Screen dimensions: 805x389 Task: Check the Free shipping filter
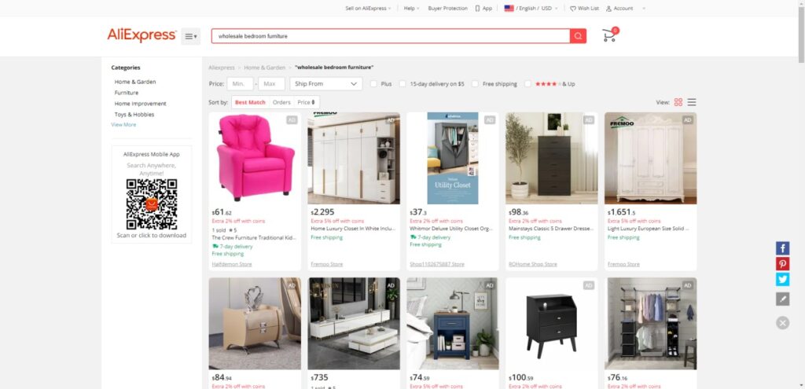point(476,83)
